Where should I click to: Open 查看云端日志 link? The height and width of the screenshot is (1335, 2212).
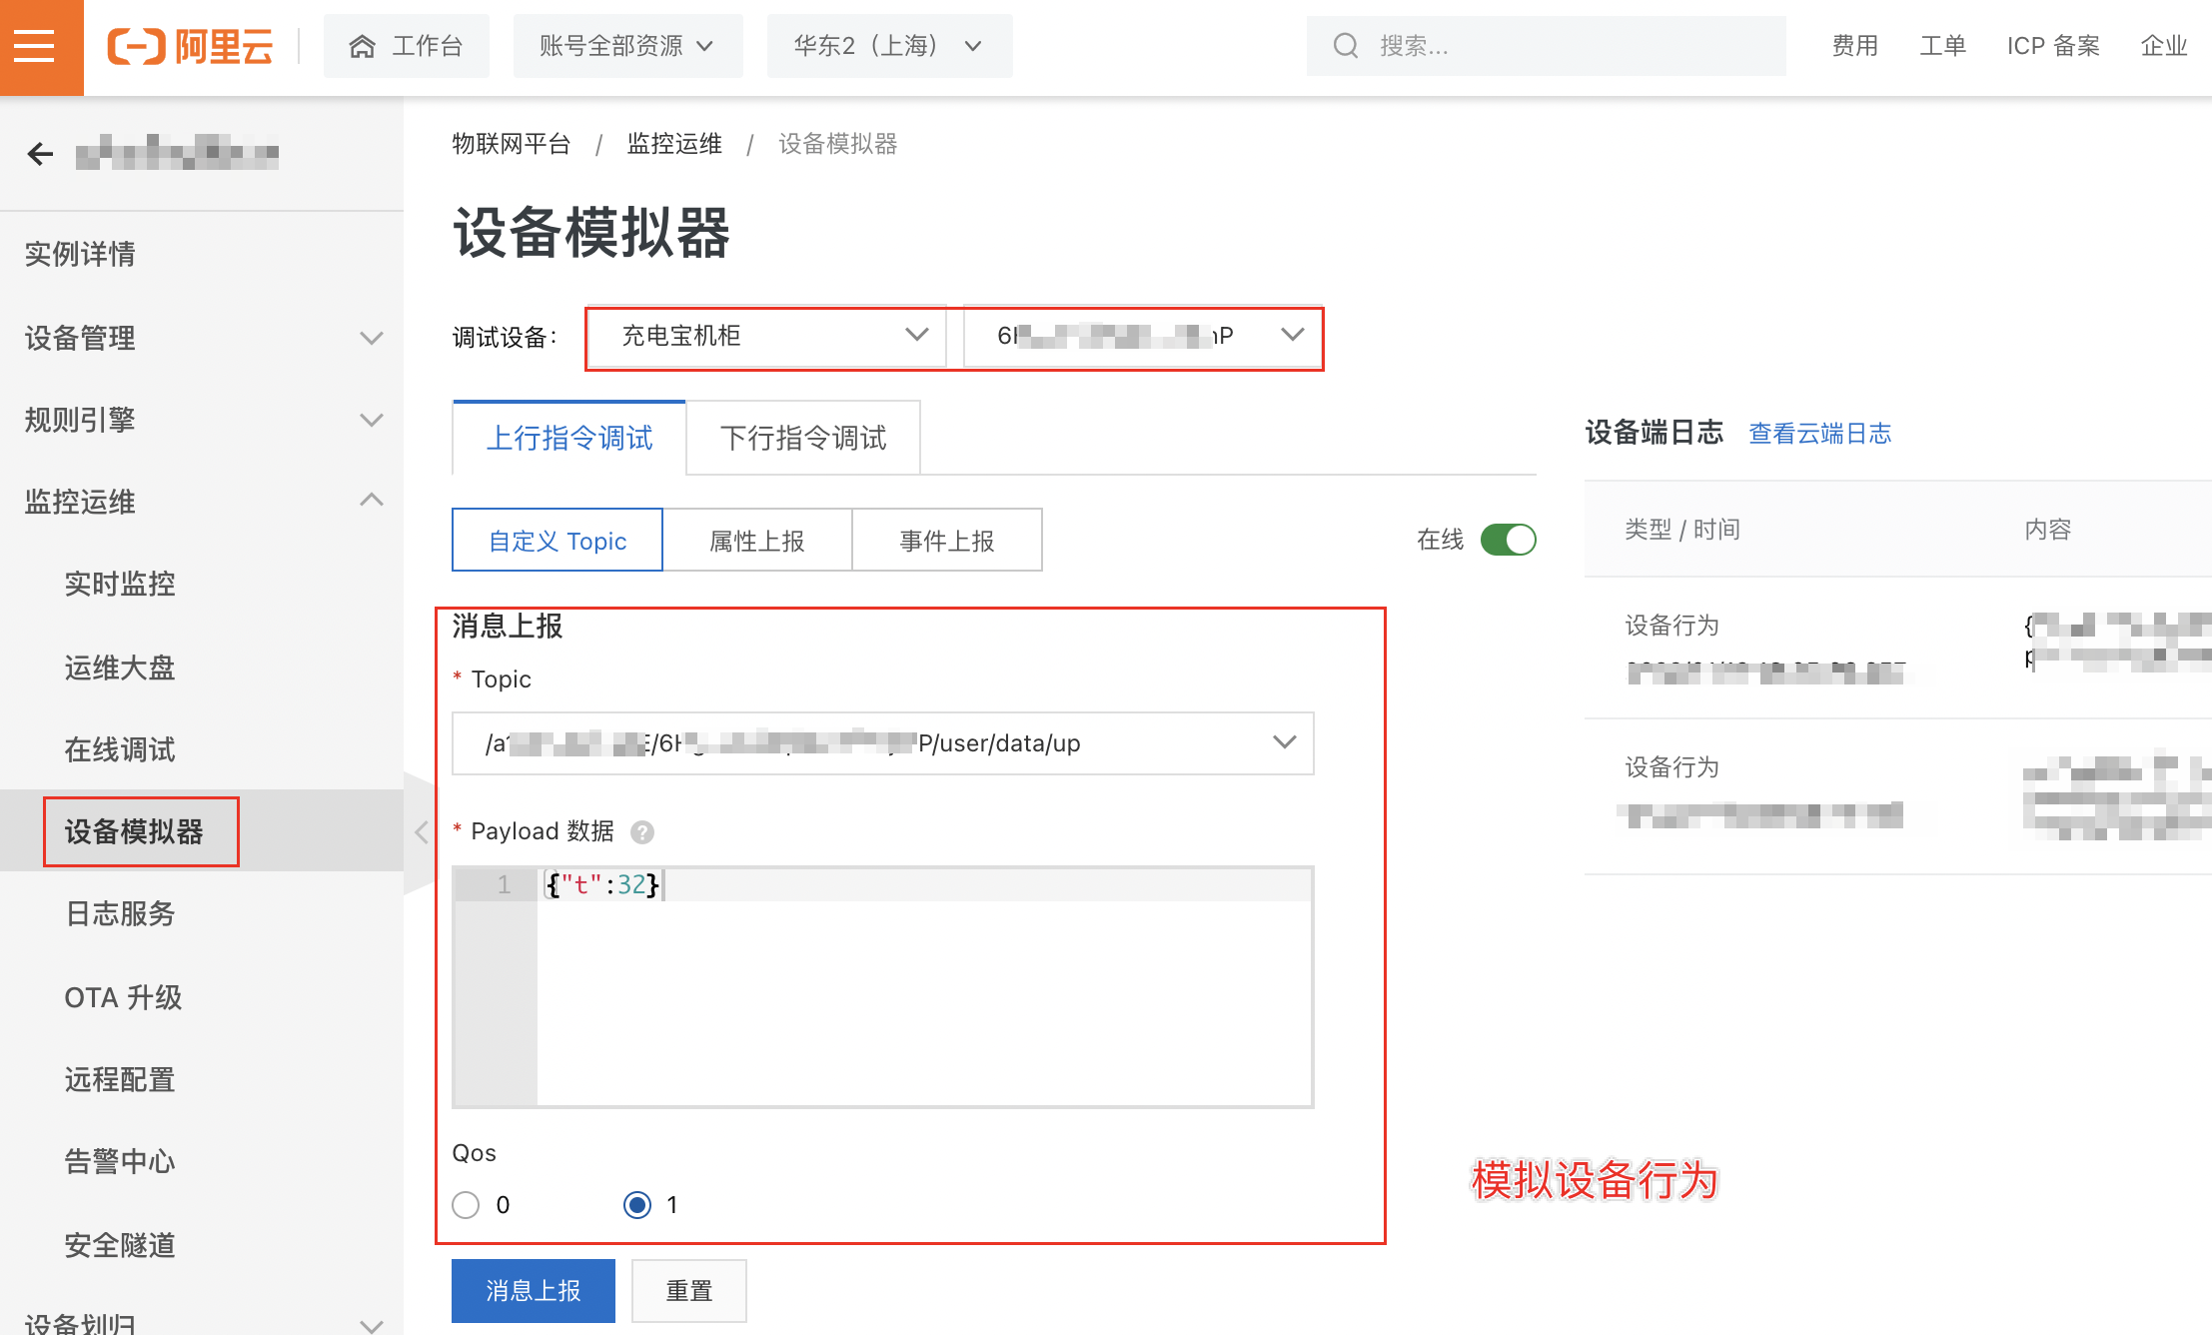pos(1819,433)
